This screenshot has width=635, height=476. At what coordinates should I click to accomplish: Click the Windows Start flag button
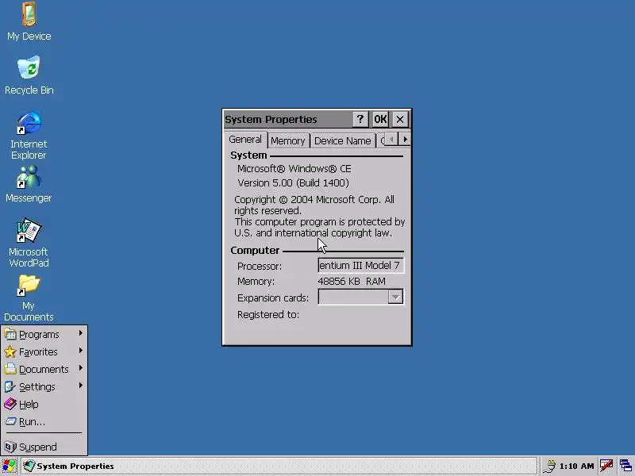pyautogui.click(x=9, y=466)
